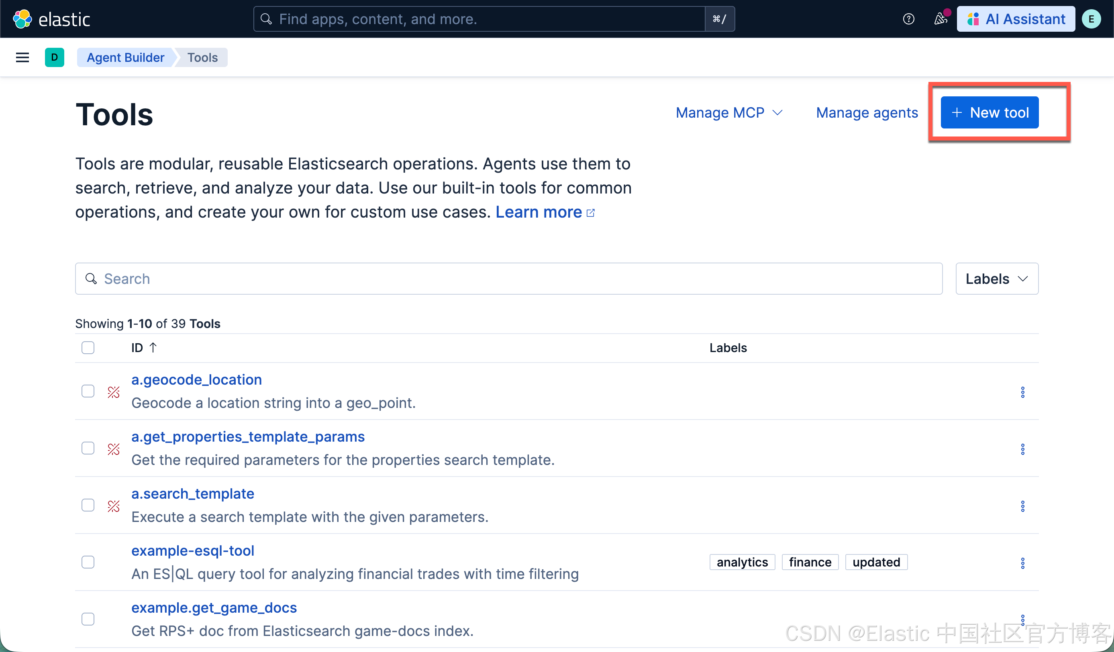1114x652 pixels.
Task: Toggle the select-all tools checkbox
Action: [88, 348]
